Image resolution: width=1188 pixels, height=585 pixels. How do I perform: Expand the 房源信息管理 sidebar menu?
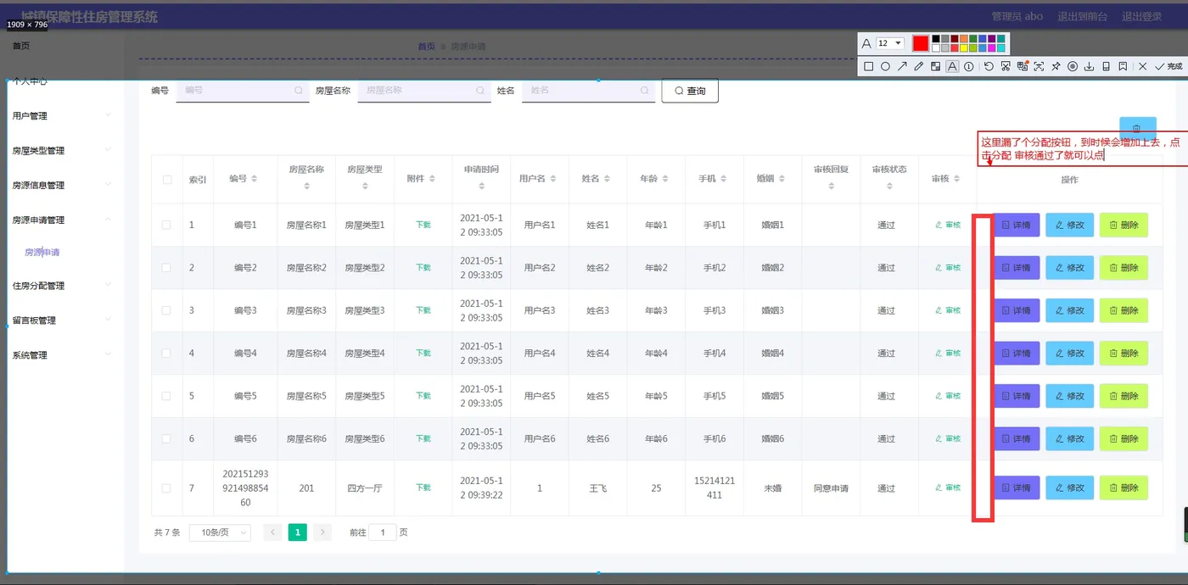(62, 185)
